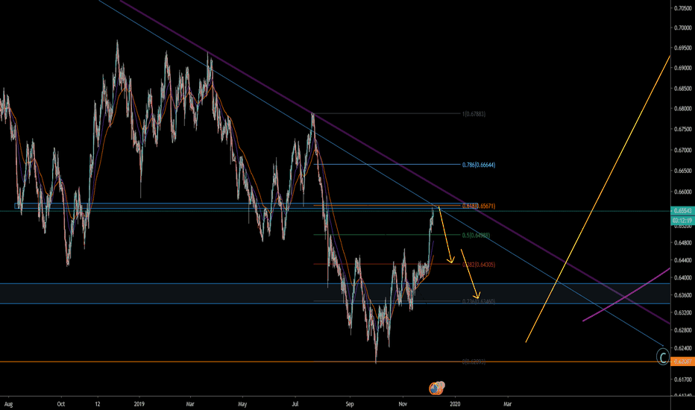Select the upper yellow downward arrow
Image resolution: width=695 pixels, height=410 pixels.
pos(446,236)
